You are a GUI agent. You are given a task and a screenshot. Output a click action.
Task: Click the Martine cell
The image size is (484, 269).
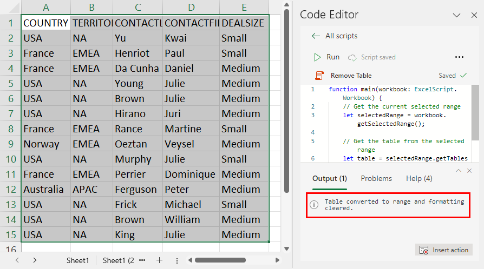[x=191, y=129]
